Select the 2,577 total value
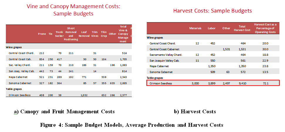This screenshot has height=132, width=285. 123,95
